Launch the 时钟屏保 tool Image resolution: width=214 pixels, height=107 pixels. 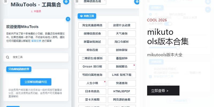(122, 50)
